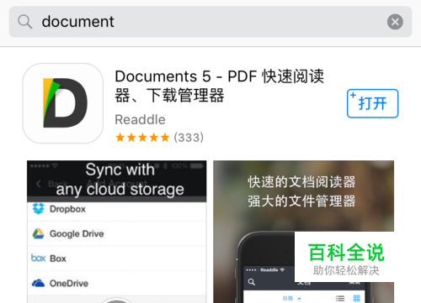421x303 pixels.
Task: Tap the search icon inside phone preview
Action: (x=252, y=282)
